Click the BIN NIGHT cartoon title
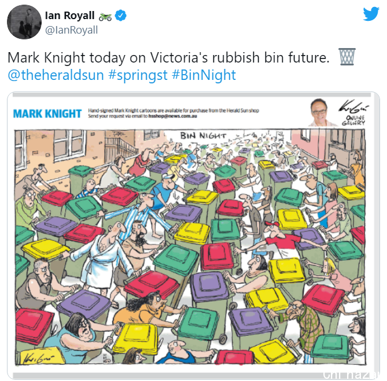The image size is (387, 381). tap(203, 135)
